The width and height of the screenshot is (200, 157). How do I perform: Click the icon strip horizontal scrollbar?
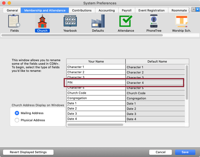click(82, 35)
